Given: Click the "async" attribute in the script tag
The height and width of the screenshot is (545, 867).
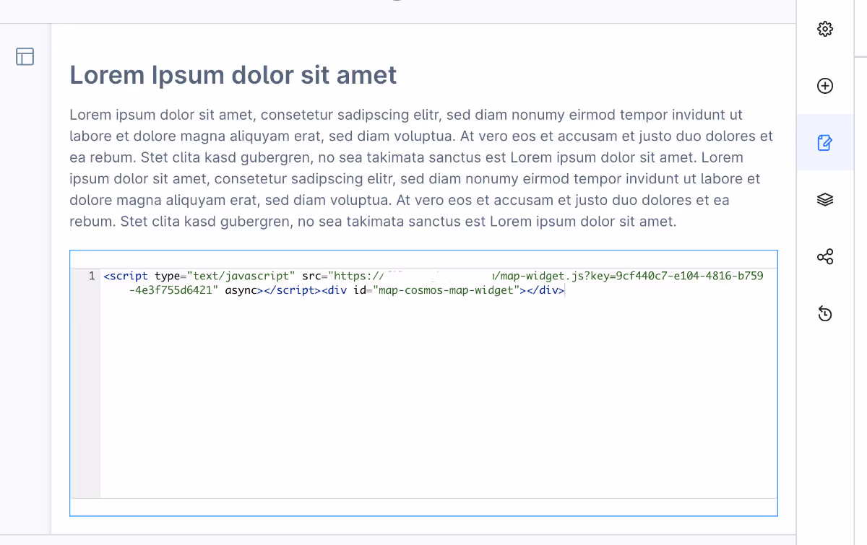Looking at the screenshot, I should pyautogui.click(x=241, y=291).
